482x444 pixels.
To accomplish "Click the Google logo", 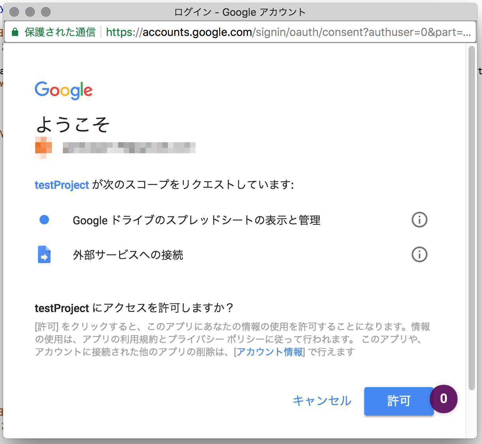I will (x=64, y=90).
